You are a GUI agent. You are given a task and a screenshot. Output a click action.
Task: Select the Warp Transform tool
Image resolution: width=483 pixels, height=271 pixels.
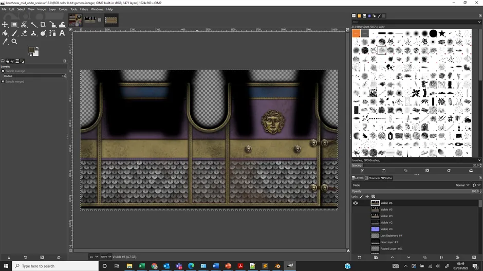coord(62,25)
